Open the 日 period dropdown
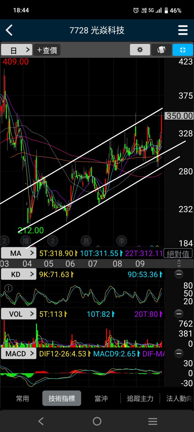Viewport: 194px width, 432px height. [x=17, y=50]
